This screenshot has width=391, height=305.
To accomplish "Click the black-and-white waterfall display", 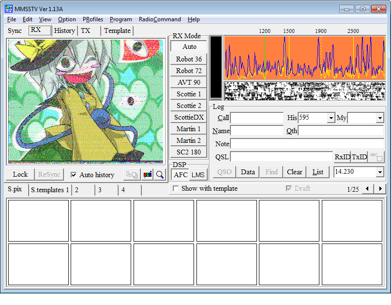I will tap(304, 91).
